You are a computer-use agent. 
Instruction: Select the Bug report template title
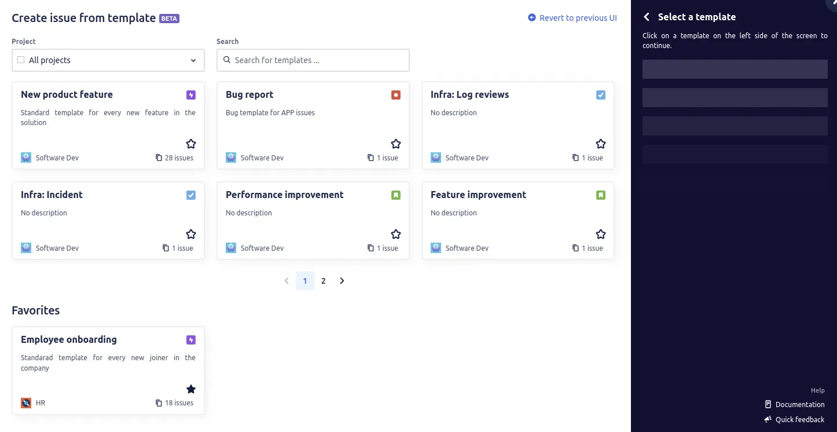249,94
